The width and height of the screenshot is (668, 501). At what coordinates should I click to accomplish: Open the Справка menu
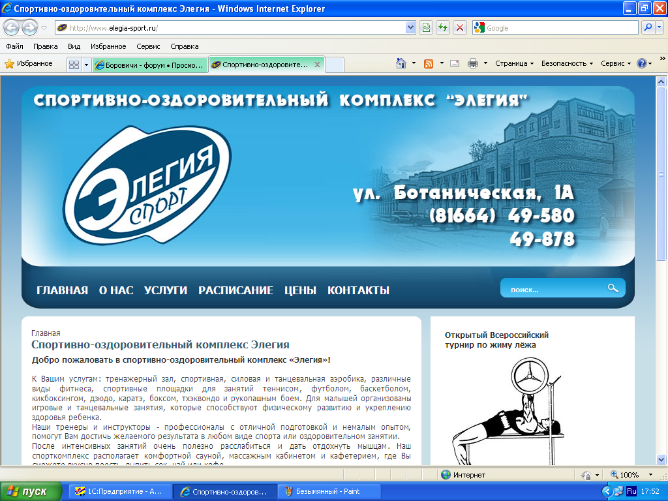pos(185,46)
